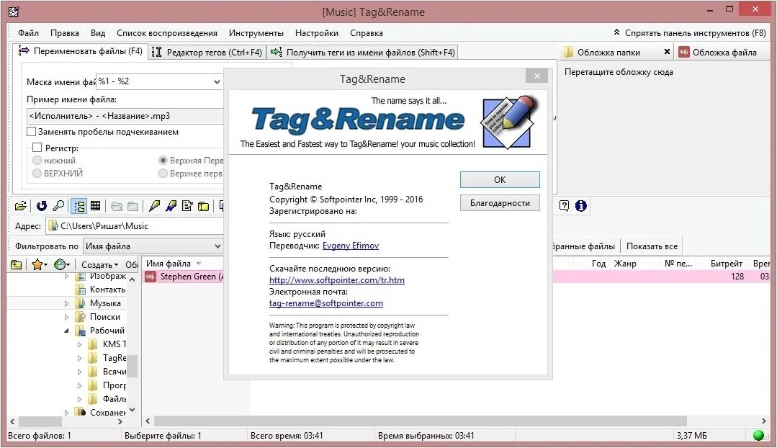Close the Tag&Rename about dialog
This screenshot has width=777, height=448.
[536, 76]
